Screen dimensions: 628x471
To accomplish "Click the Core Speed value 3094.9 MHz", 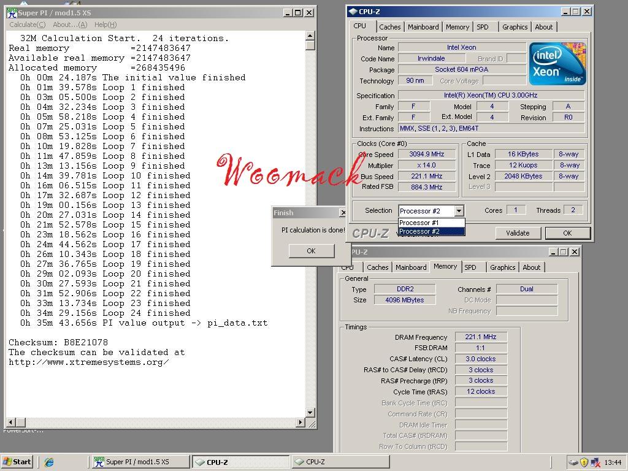I will pyautogui.click(x=427, y=154).
